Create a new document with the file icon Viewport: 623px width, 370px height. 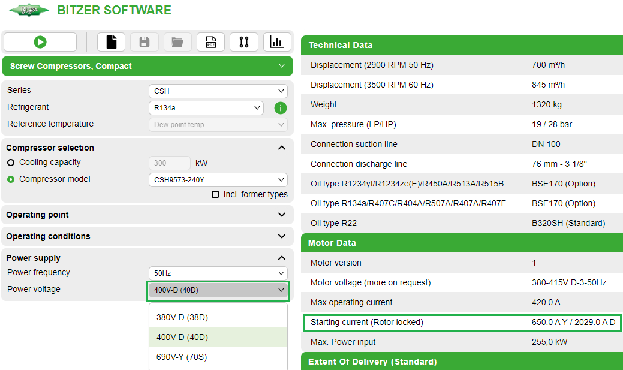click(111, 42)
